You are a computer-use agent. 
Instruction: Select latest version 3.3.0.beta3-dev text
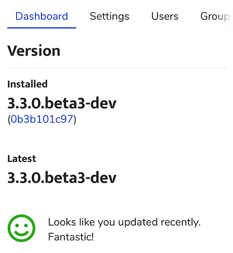pos(62,178)
